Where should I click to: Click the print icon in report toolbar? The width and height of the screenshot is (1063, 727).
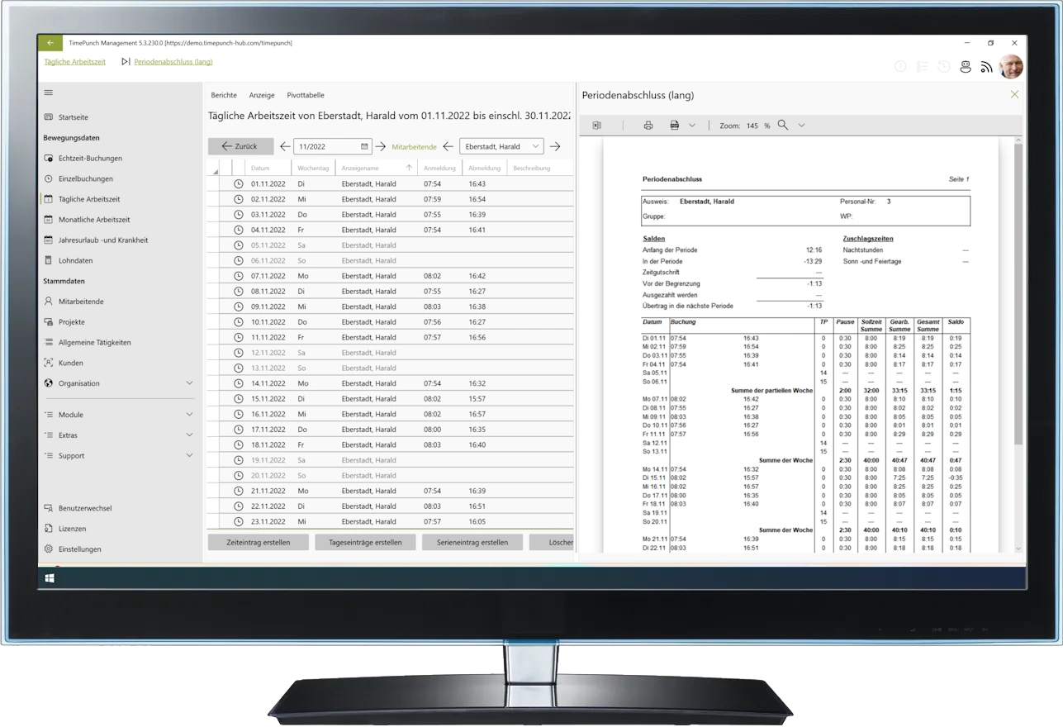point(648,126)
